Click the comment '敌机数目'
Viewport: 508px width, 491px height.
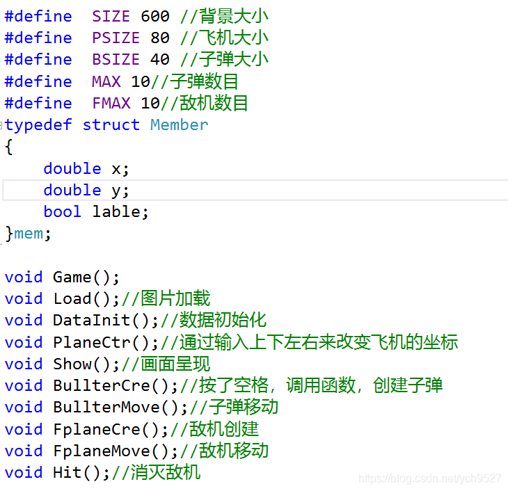(x=214, y=103)
